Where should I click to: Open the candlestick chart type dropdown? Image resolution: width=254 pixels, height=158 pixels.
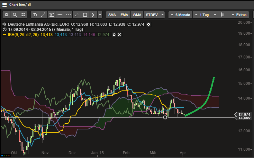point(220,15)
